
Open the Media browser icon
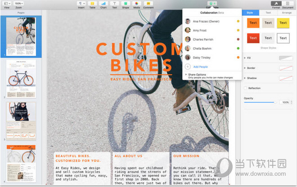click(136, 4)
